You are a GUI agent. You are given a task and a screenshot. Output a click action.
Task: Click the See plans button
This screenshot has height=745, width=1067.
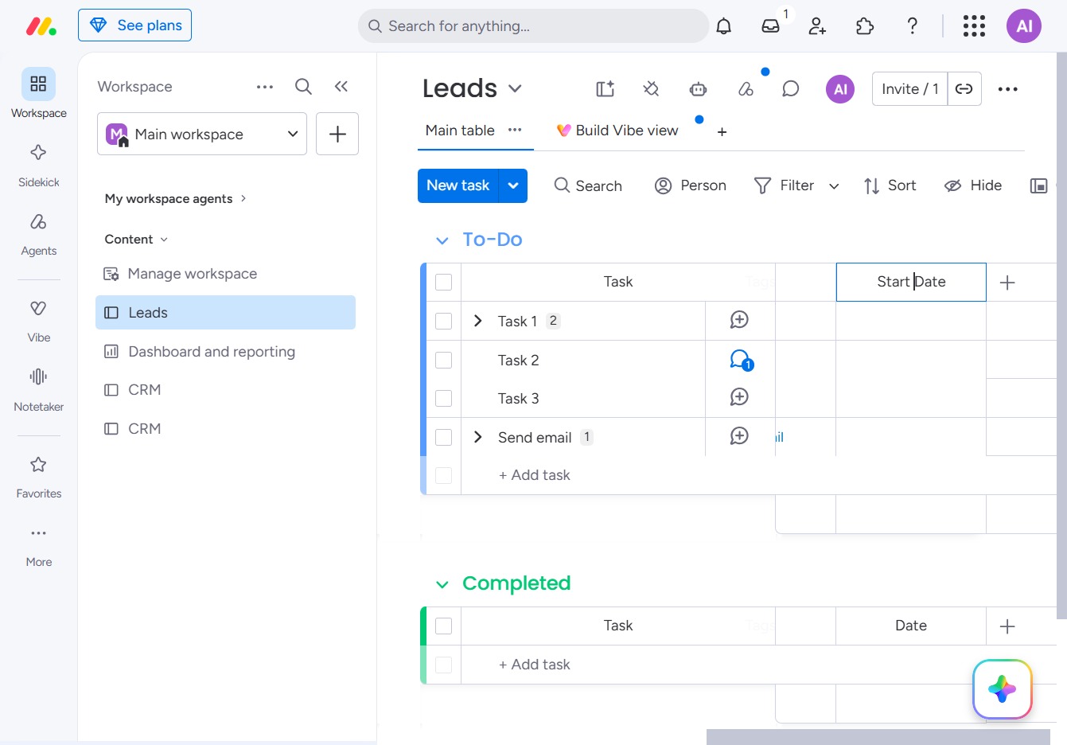click(134, 25)
